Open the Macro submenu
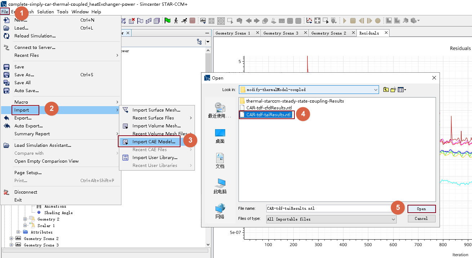The image size is (472, 258). pyautogui.click(x=61, y=102)
